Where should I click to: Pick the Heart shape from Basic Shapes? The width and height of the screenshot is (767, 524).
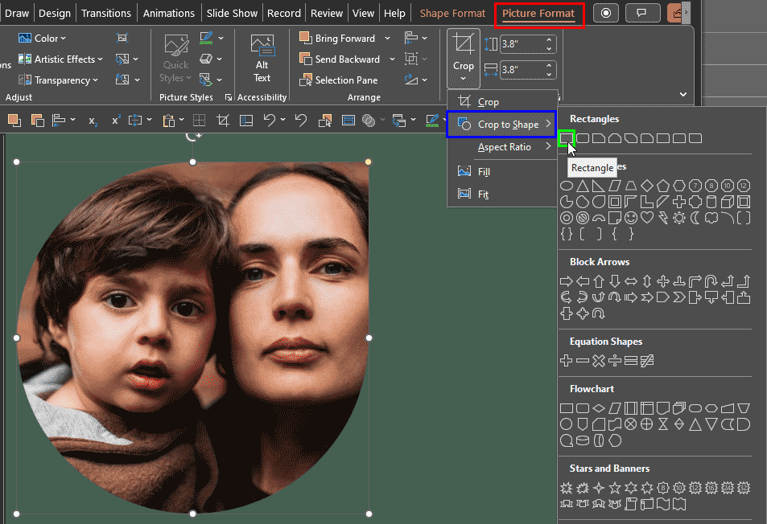click(647, 218)
